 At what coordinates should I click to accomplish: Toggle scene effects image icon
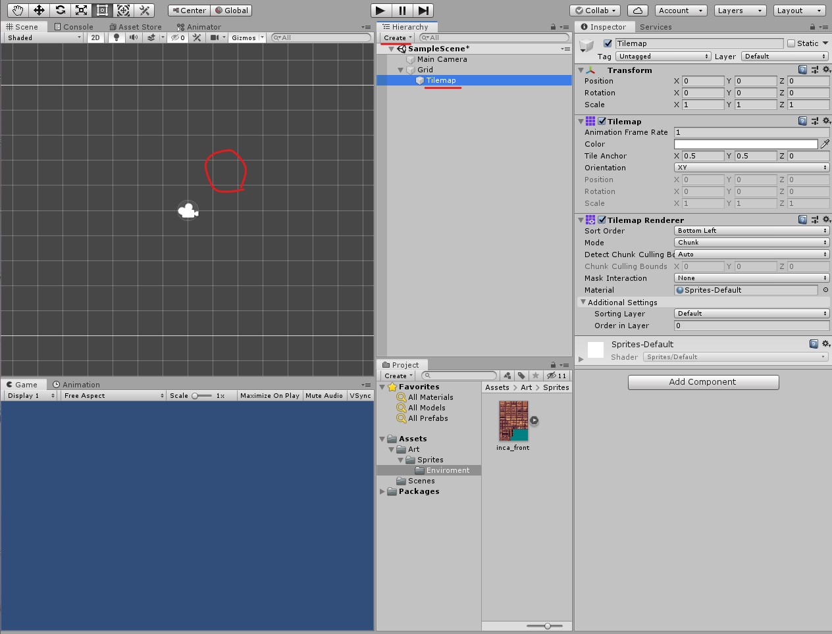click(x=151, y=37)
